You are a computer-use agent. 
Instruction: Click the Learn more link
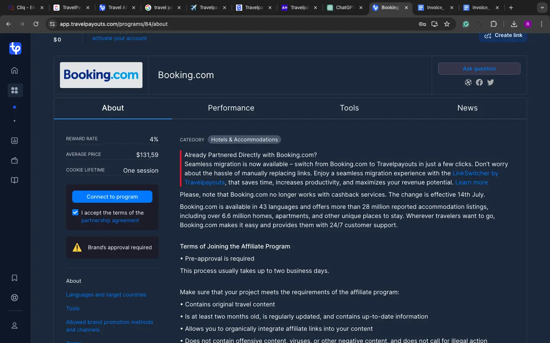(471, 182)
